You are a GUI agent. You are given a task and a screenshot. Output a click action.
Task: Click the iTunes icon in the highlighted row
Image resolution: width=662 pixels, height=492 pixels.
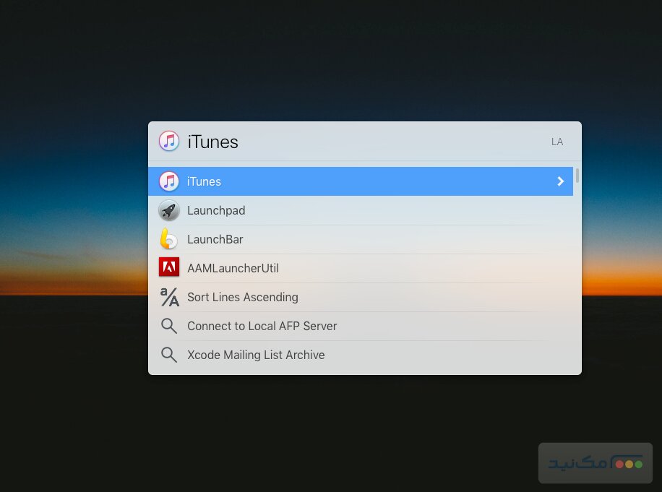pos(169,181)
